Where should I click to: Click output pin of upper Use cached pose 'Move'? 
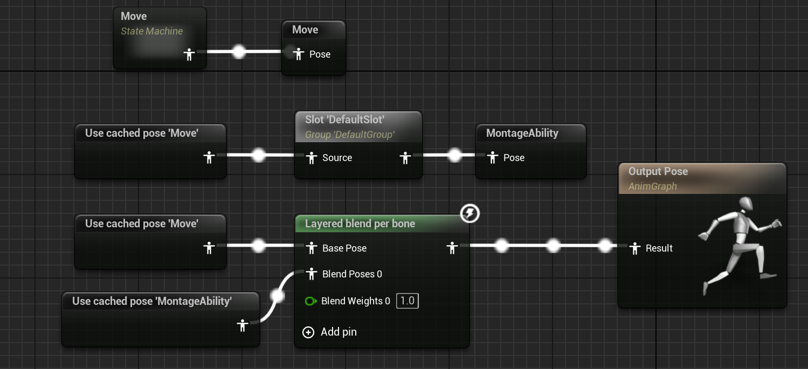[x=210, y=158]
